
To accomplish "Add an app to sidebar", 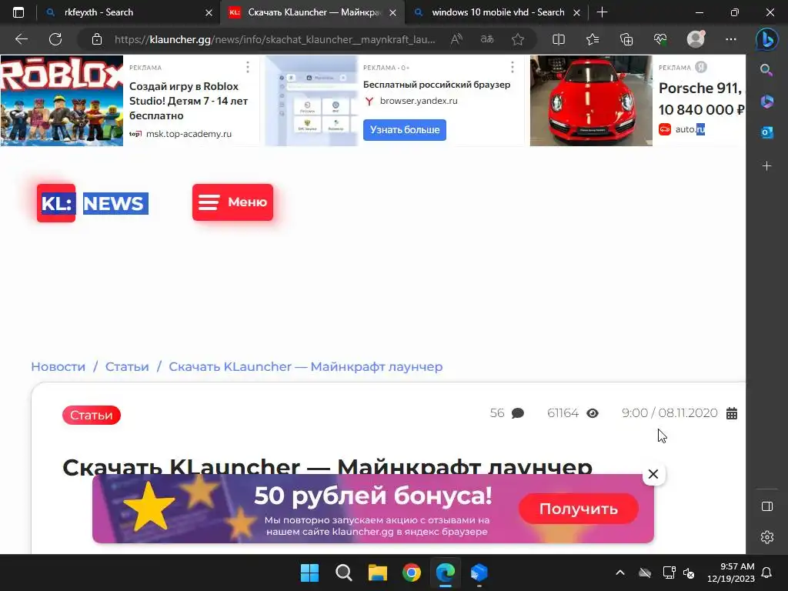I will [766, 166].
